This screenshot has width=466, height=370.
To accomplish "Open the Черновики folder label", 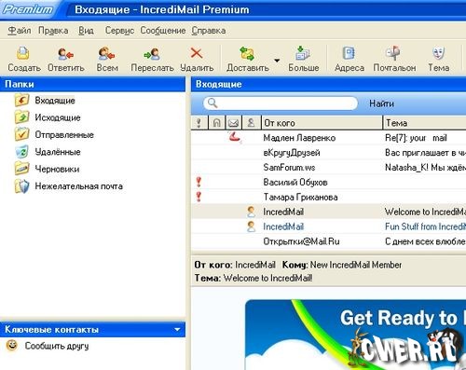I will pos(57,169).
